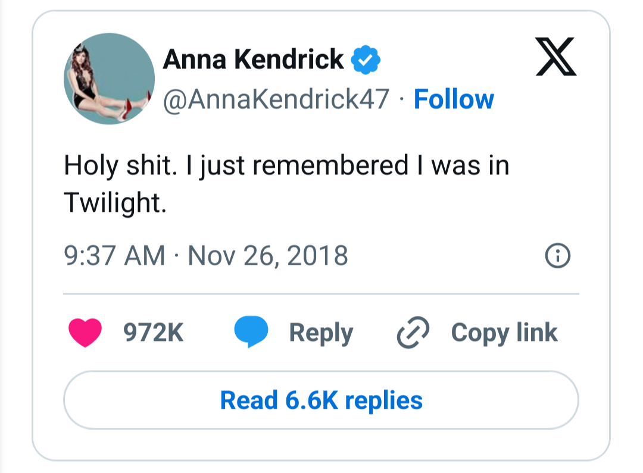Click the 972K like count
This screenshot has height=473, width=643.
[153, 333]
